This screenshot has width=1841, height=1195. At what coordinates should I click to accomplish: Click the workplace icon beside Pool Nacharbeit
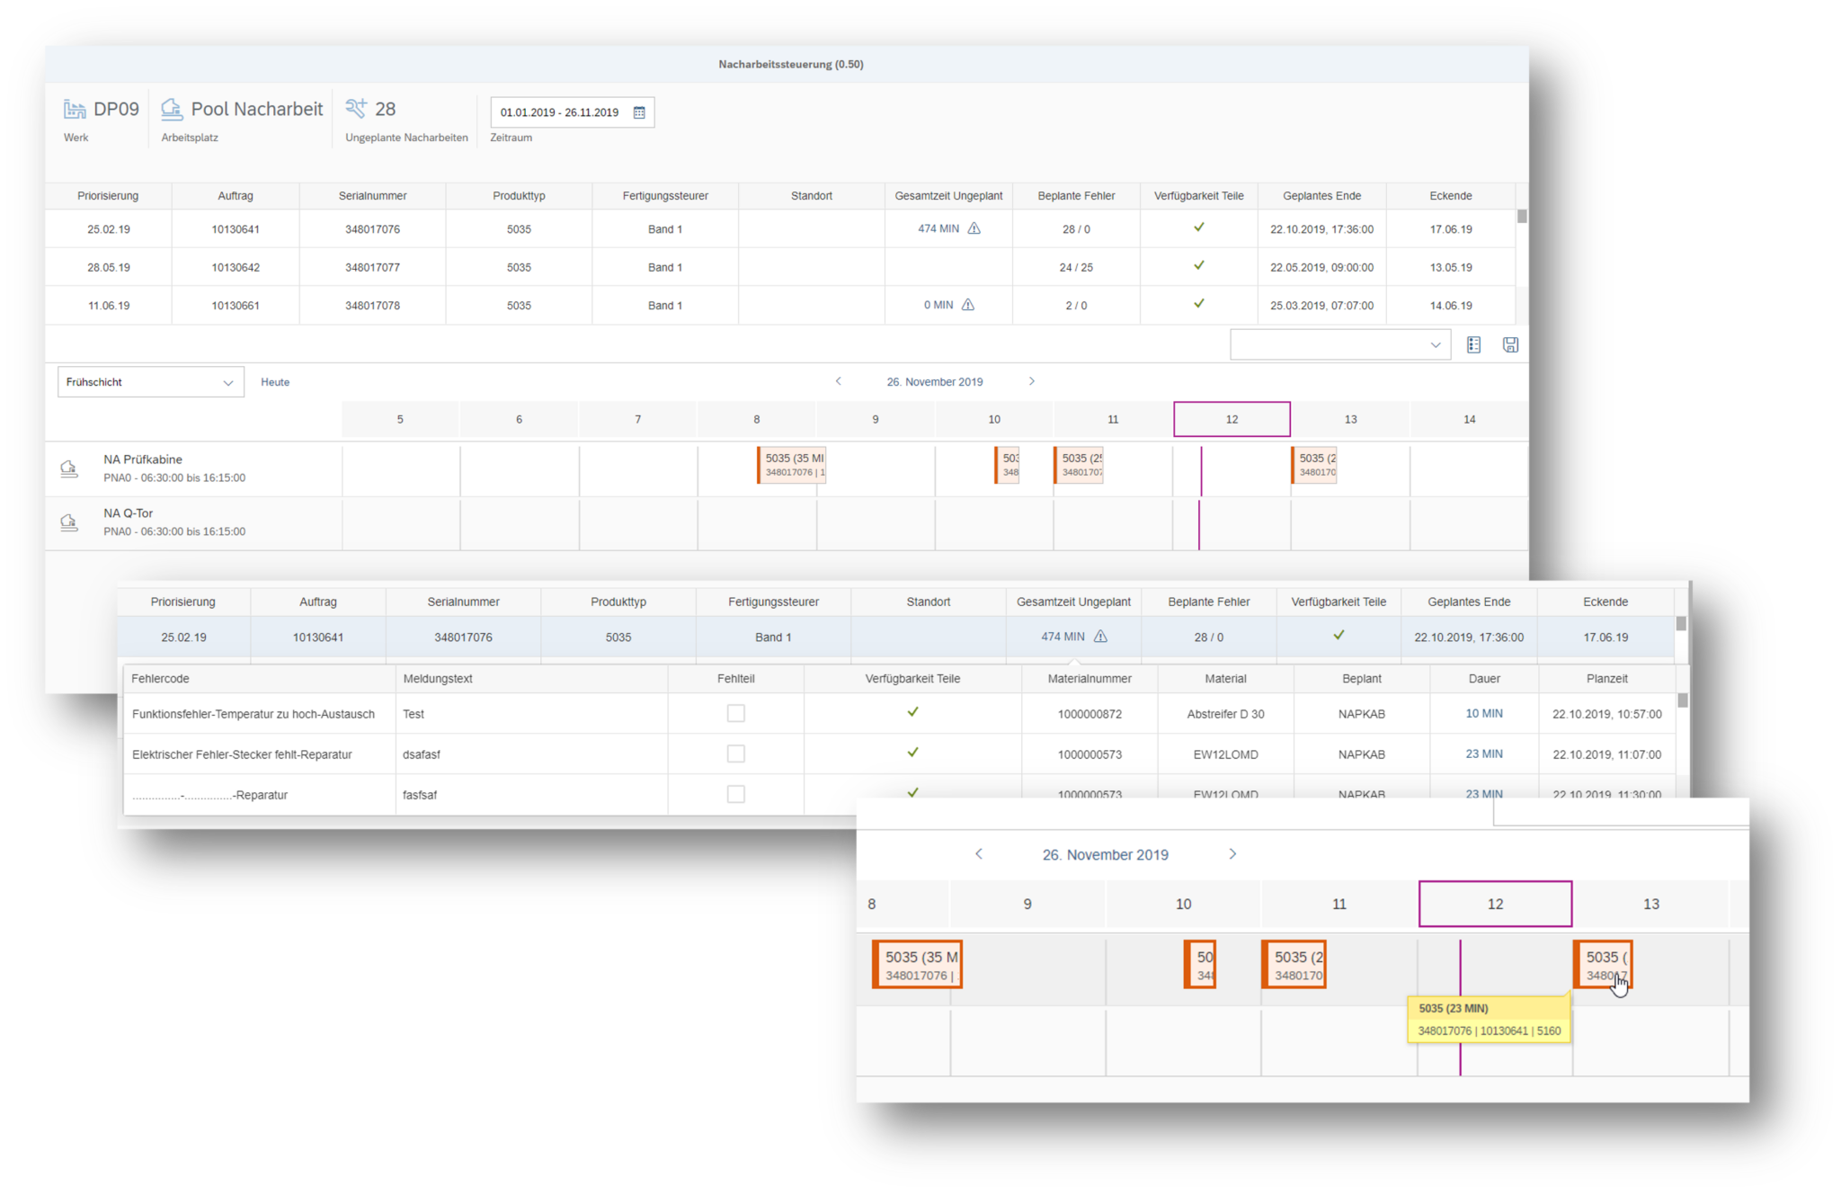(171, 108)
